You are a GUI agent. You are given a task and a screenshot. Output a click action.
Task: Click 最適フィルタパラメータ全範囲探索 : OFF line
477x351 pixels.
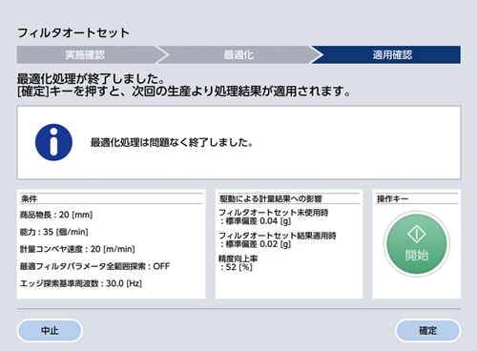[94, 266]
